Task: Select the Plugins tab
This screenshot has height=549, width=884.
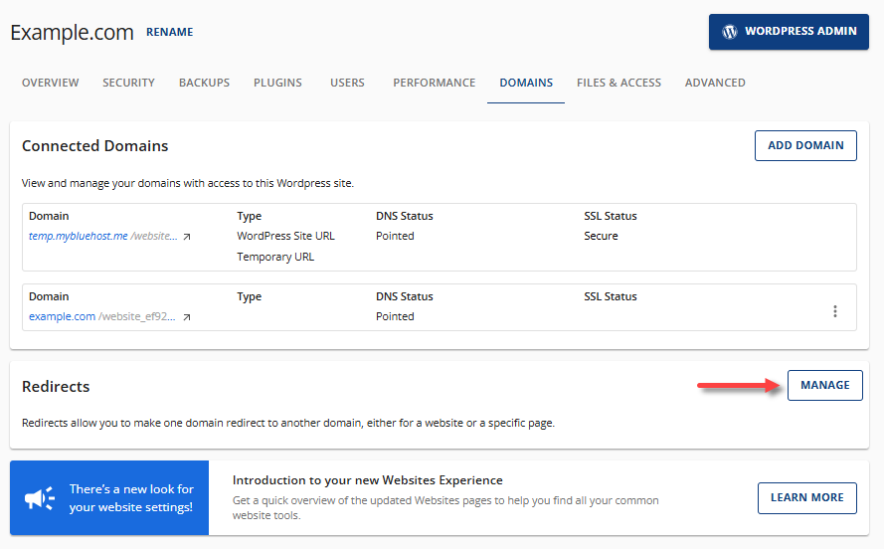Action: tap(277, 83)
